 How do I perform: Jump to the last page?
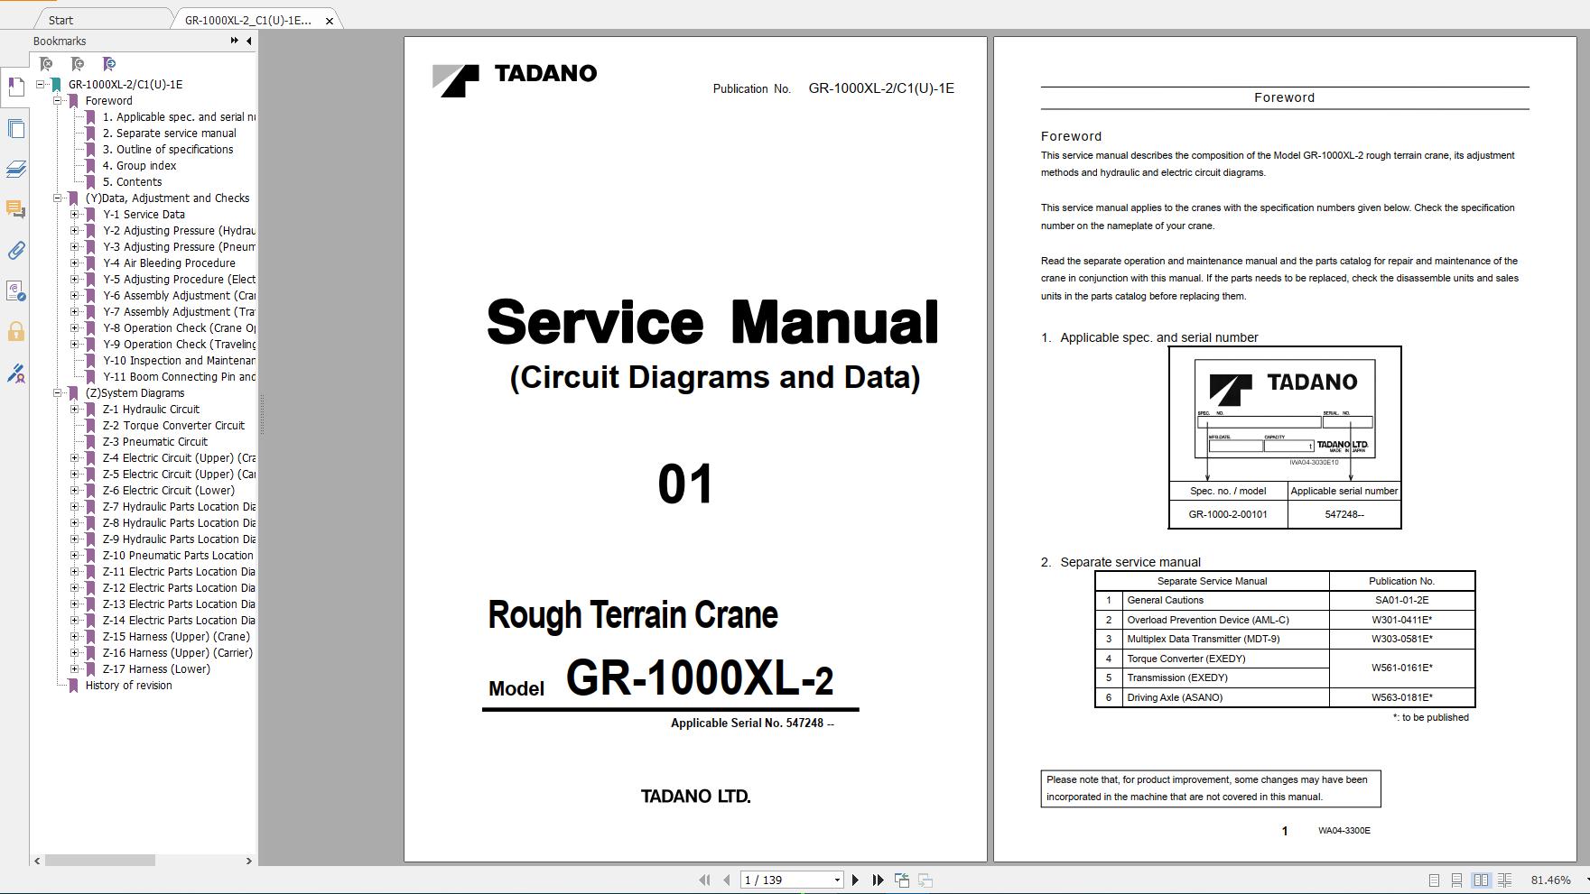tap(878, 880)
